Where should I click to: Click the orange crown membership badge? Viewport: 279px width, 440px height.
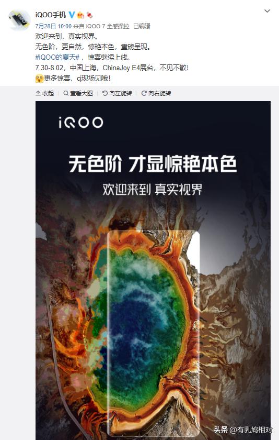click(80, 15)
